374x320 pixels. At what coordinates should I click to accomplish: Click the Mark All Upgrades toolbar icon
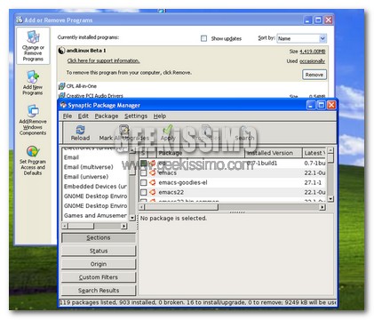pos(123,130)
